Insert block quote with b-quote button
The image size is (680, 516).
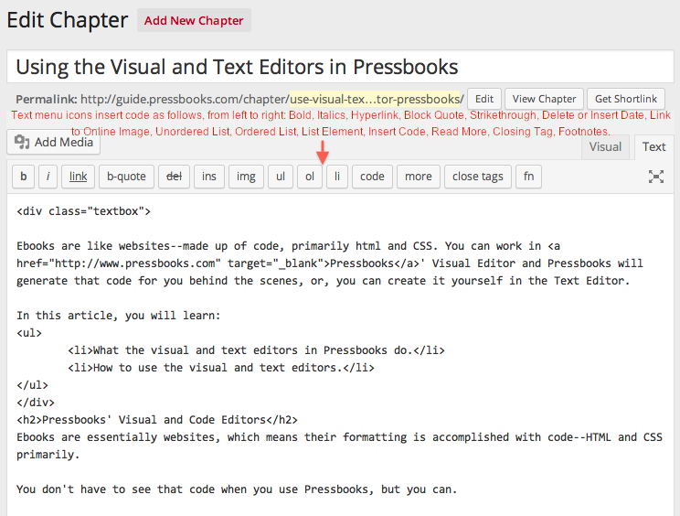[126, 177]
